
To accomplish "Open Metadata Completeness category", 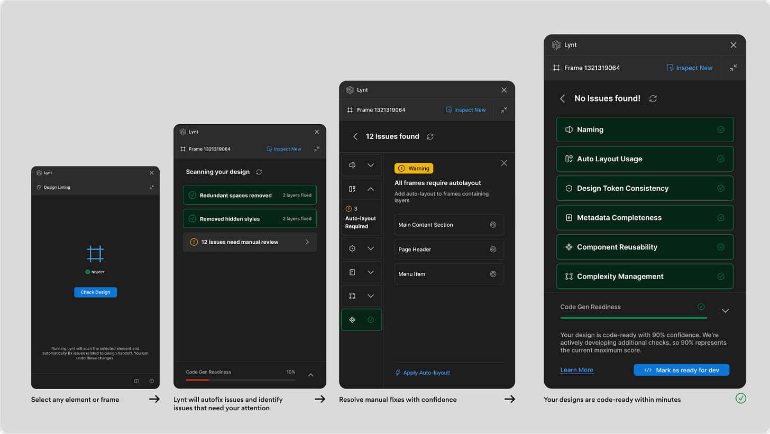I will (645, 217).
